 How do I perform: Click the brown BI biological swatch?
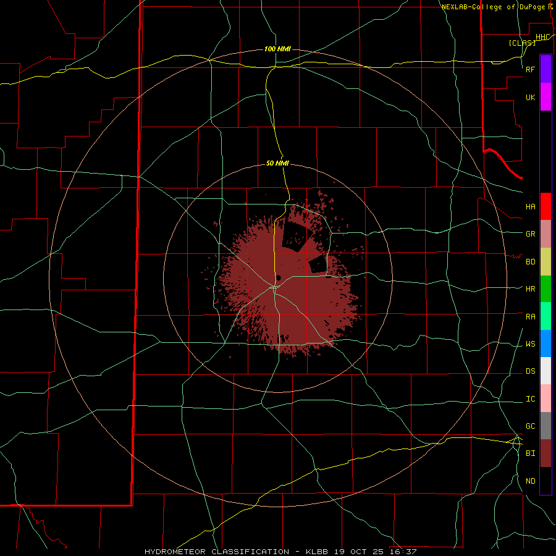(x=545, y=453)
